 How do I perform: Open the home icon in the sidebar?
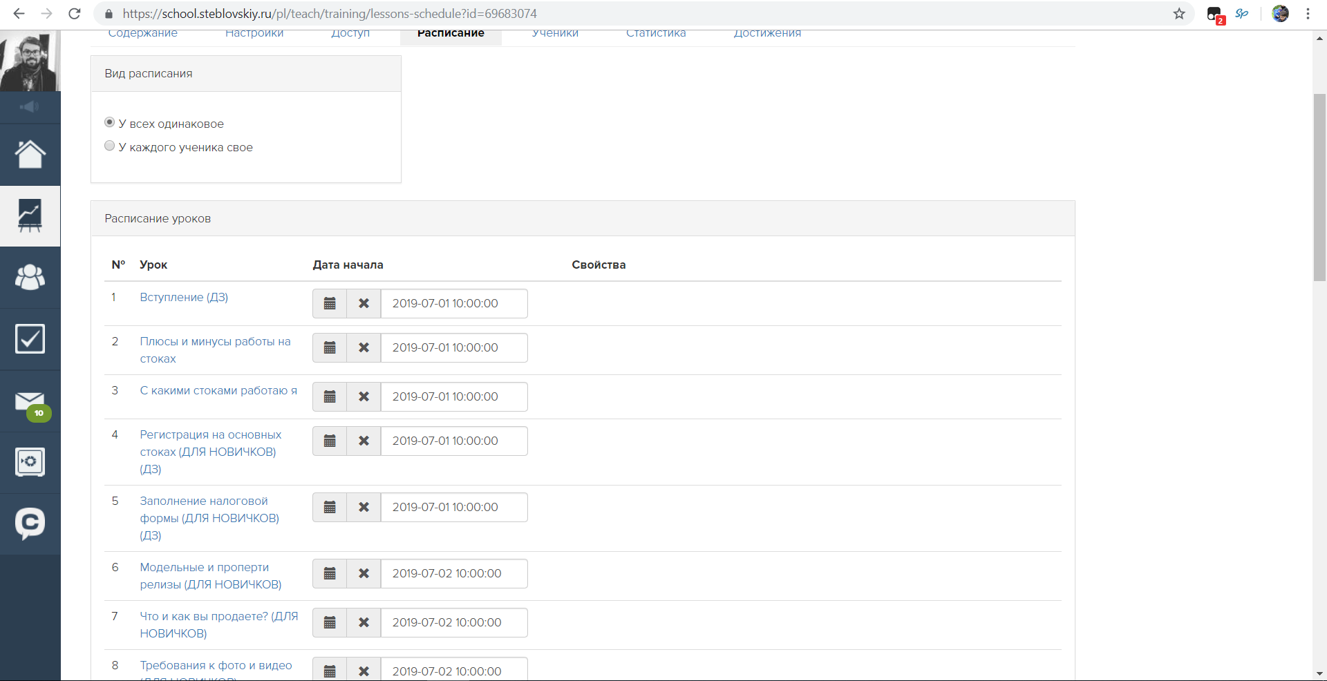coord(30,154)
